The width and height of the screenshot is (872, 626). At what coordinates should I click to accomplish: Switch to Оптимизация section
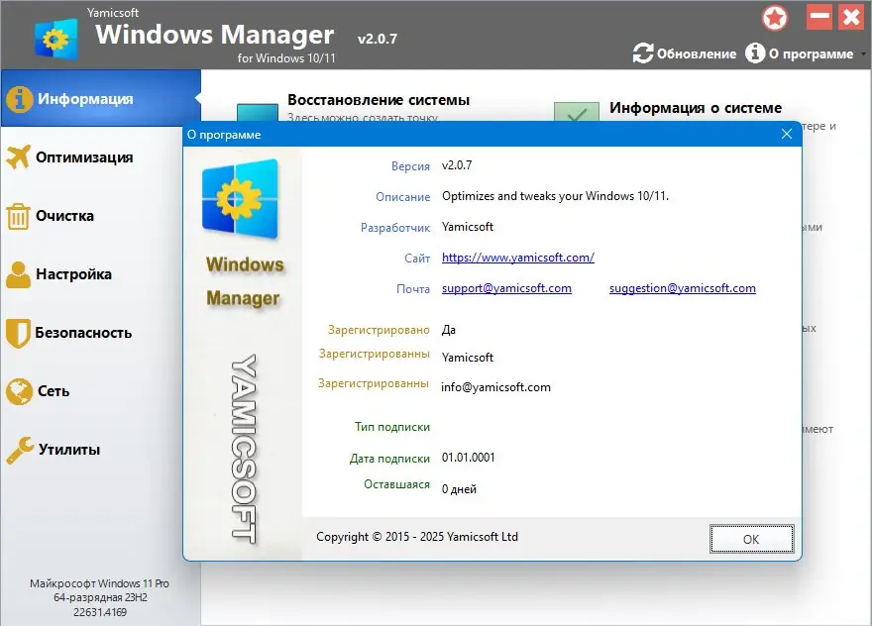click(84, 157)
